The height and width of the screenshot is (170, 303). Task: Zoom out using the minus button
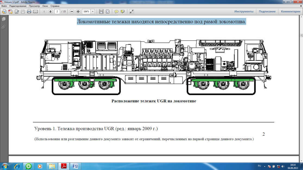[72, 11]
